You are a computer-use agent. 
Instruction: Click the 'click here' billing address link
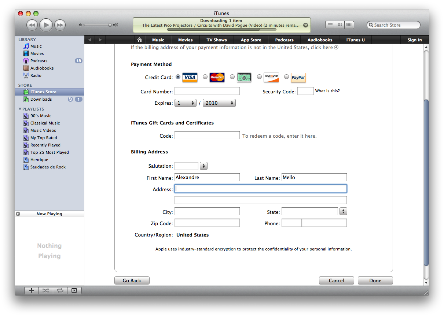coord(324,47)
